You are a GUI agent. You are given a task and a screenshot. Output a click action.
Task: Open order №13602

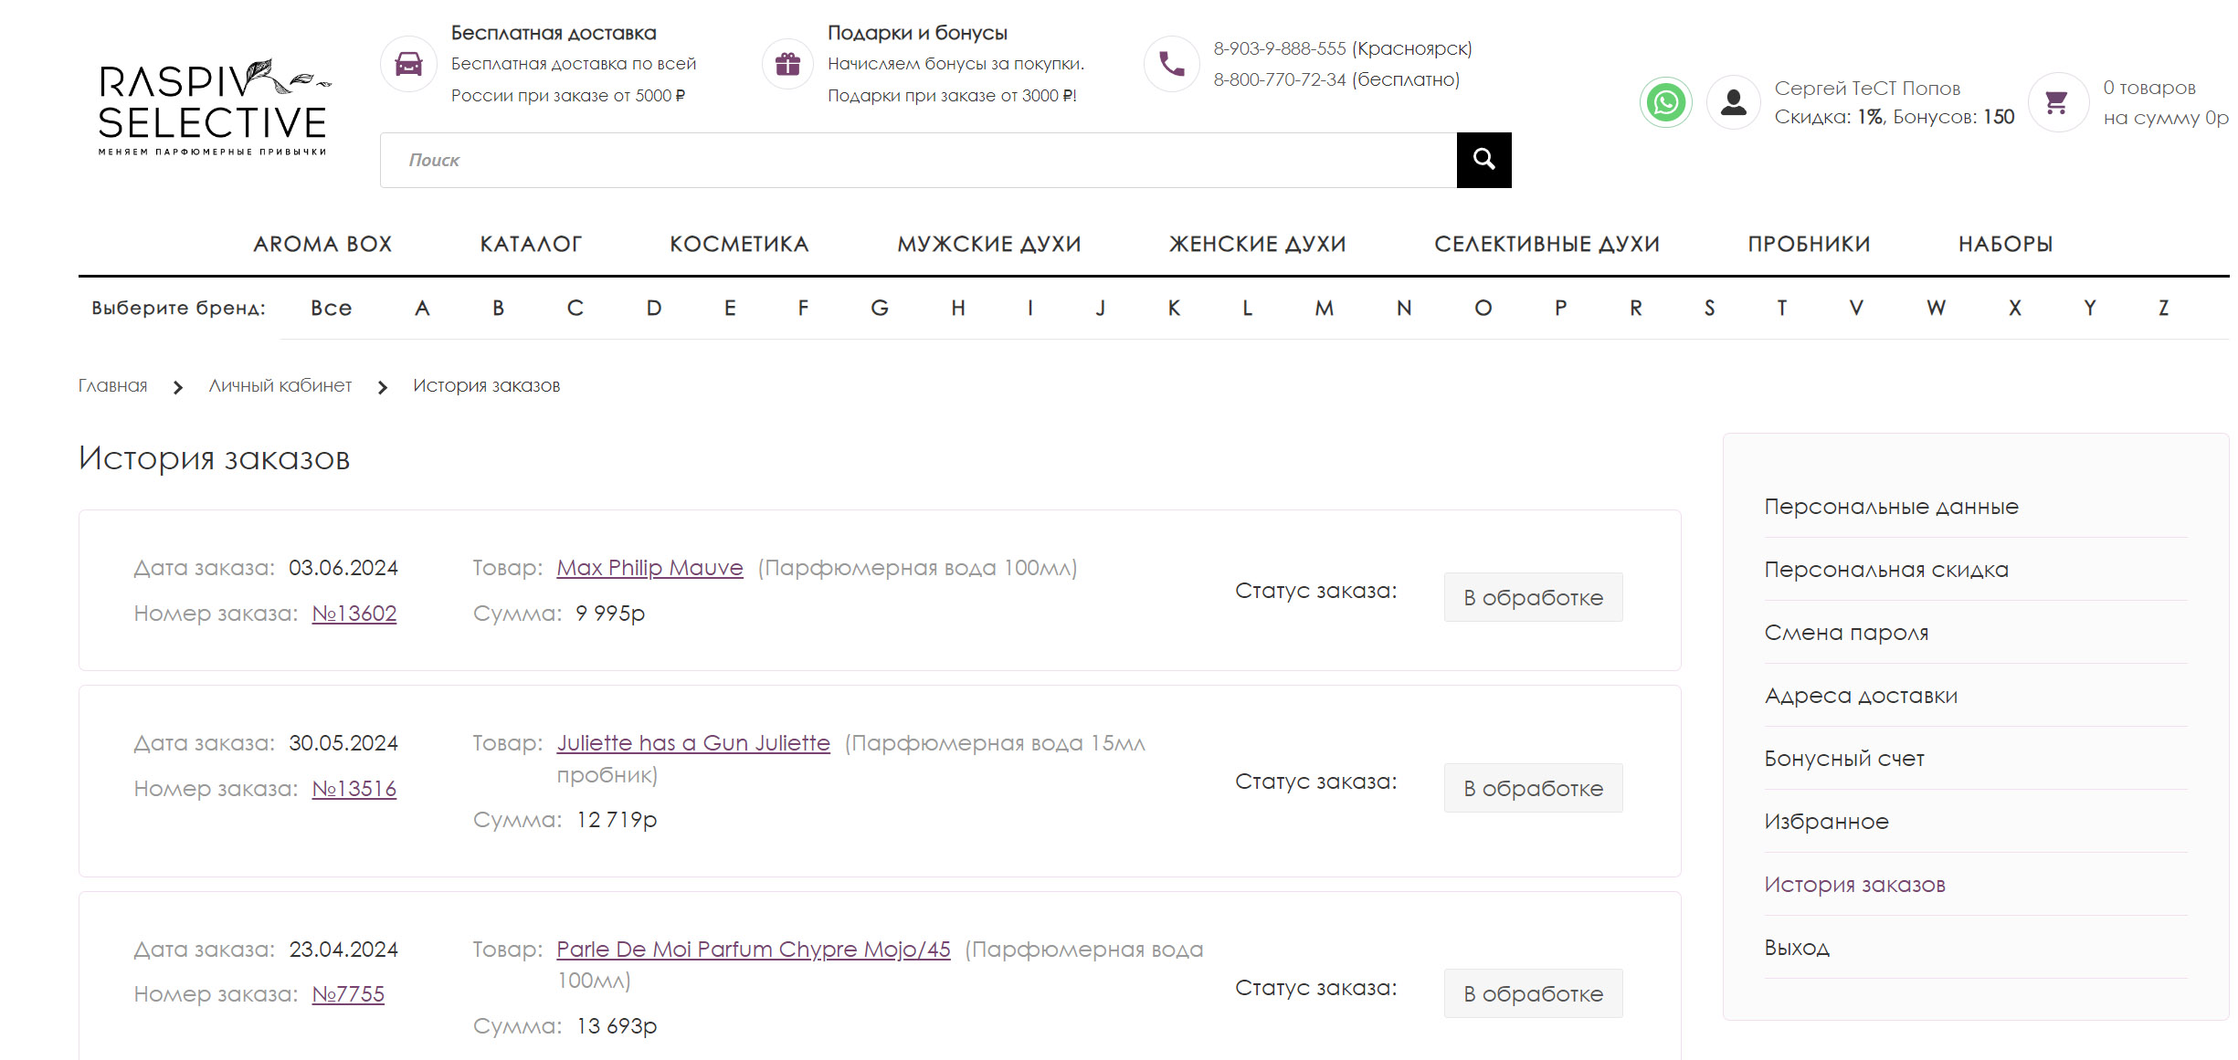[354, 614]
